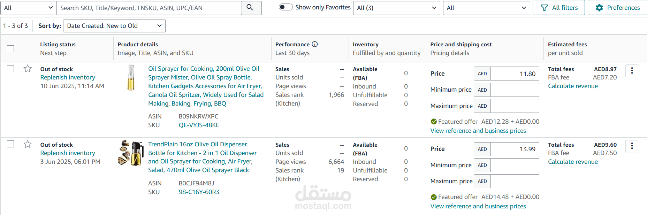Click the Price field showing 11.80
647x215 pixels.
(515, 74)
